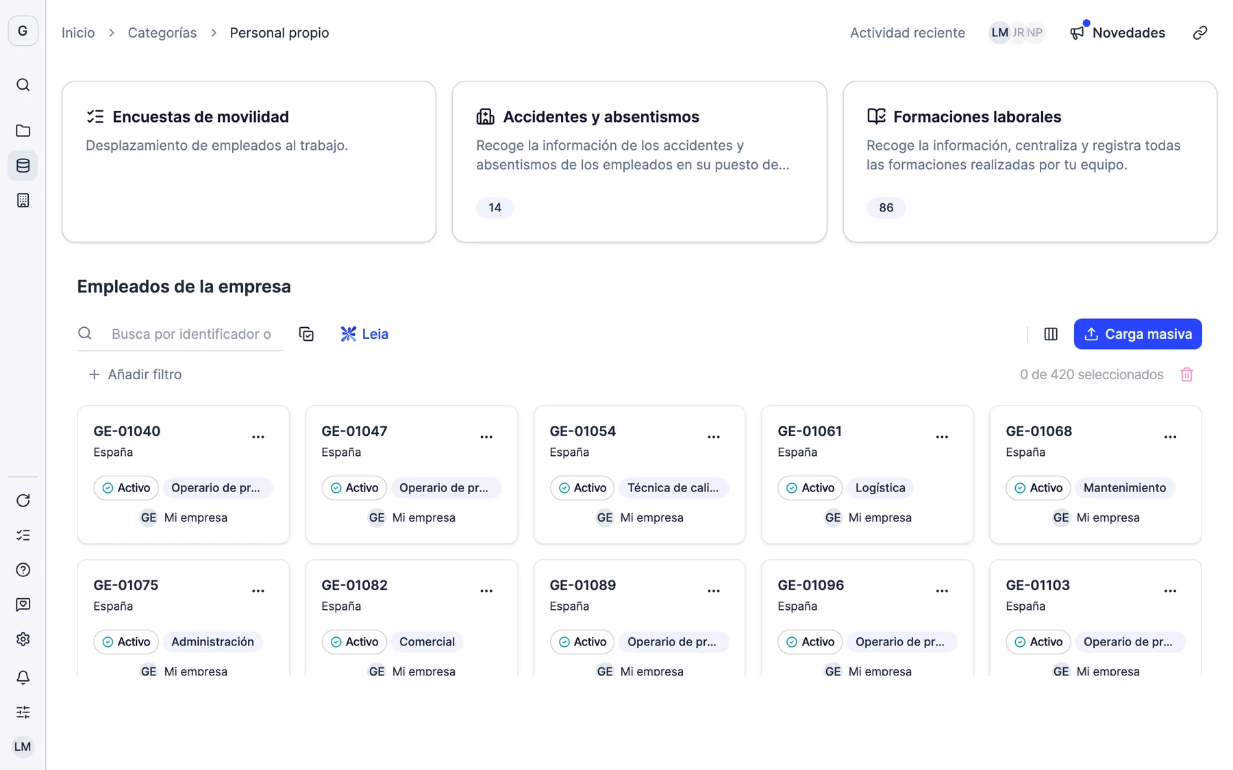Open the Accidentes y absentismos card

639,162
